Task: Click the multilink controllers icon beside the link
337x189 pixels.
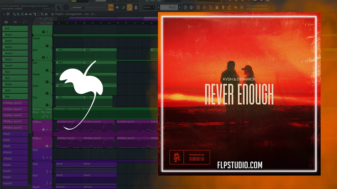Action: point(136,7)
